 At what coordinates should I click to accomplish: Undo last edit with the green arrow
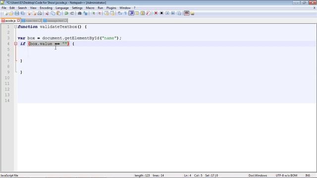(x=66, y=13)
